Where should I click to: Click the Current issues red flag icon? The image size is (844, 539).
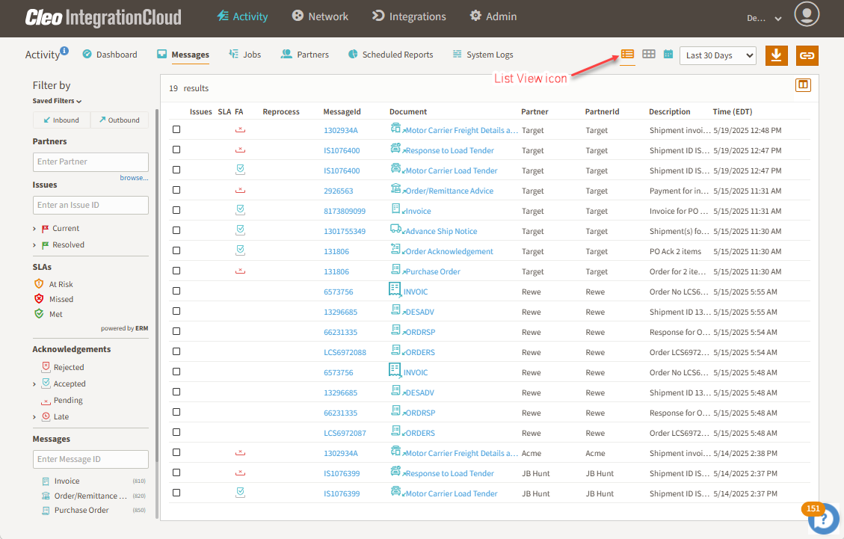click(45, 229)
